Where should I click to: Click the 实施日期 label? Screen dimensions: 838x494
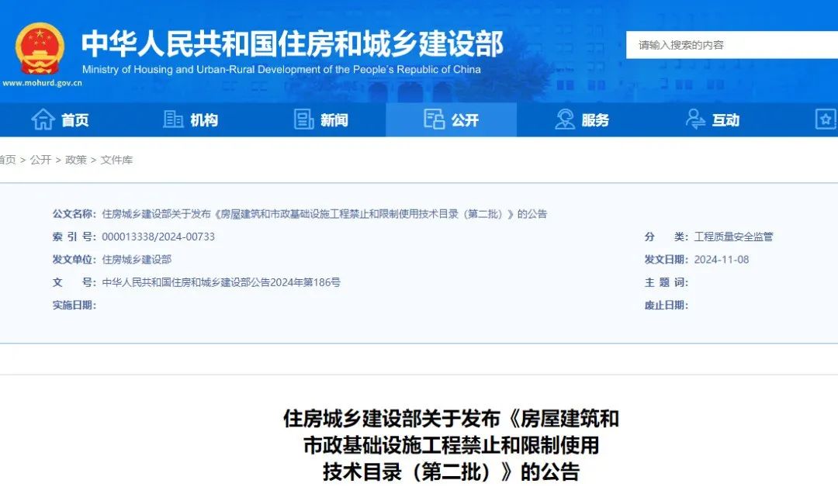click(74, 306)
